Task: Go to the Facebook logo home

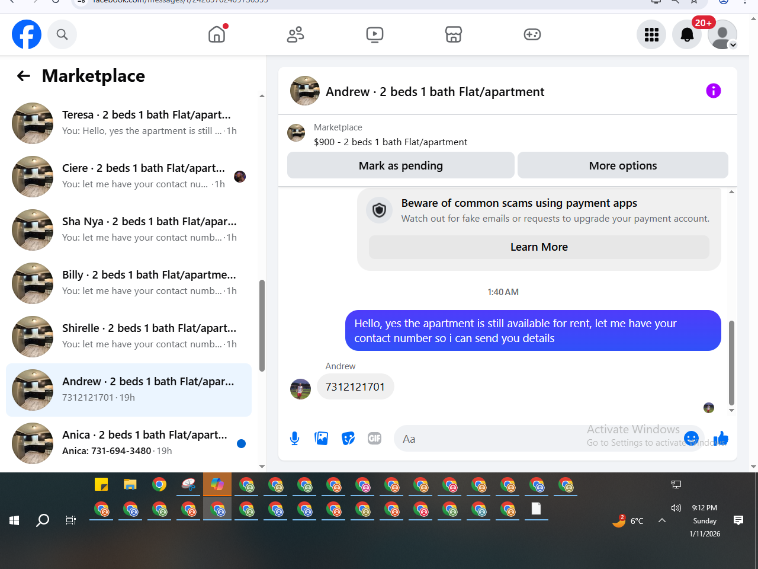Action: click(x=27, y=34)
